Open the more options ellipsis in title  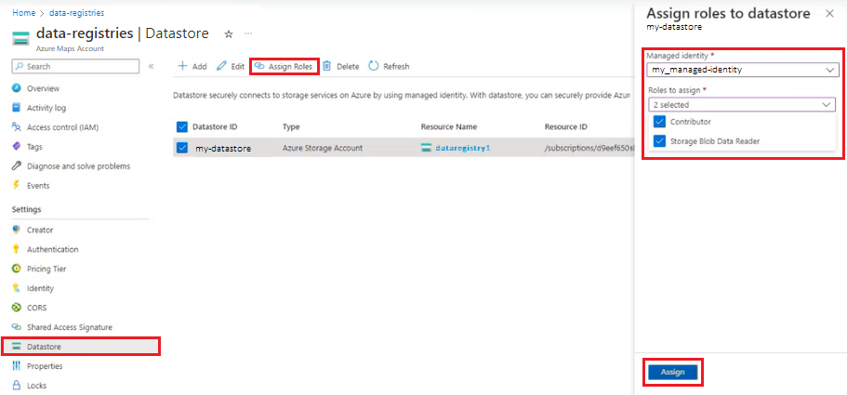[248, 33]
